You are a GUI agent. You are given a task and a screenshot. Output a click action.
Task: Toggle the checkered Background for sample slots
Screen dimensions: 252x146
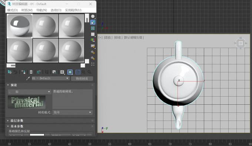click(x=93, y=28)
